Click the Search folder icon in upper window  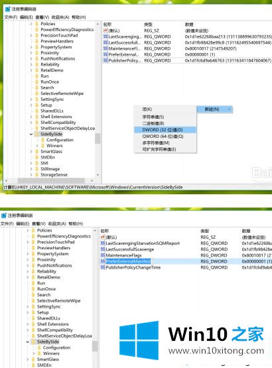click(x=37, y=88)
